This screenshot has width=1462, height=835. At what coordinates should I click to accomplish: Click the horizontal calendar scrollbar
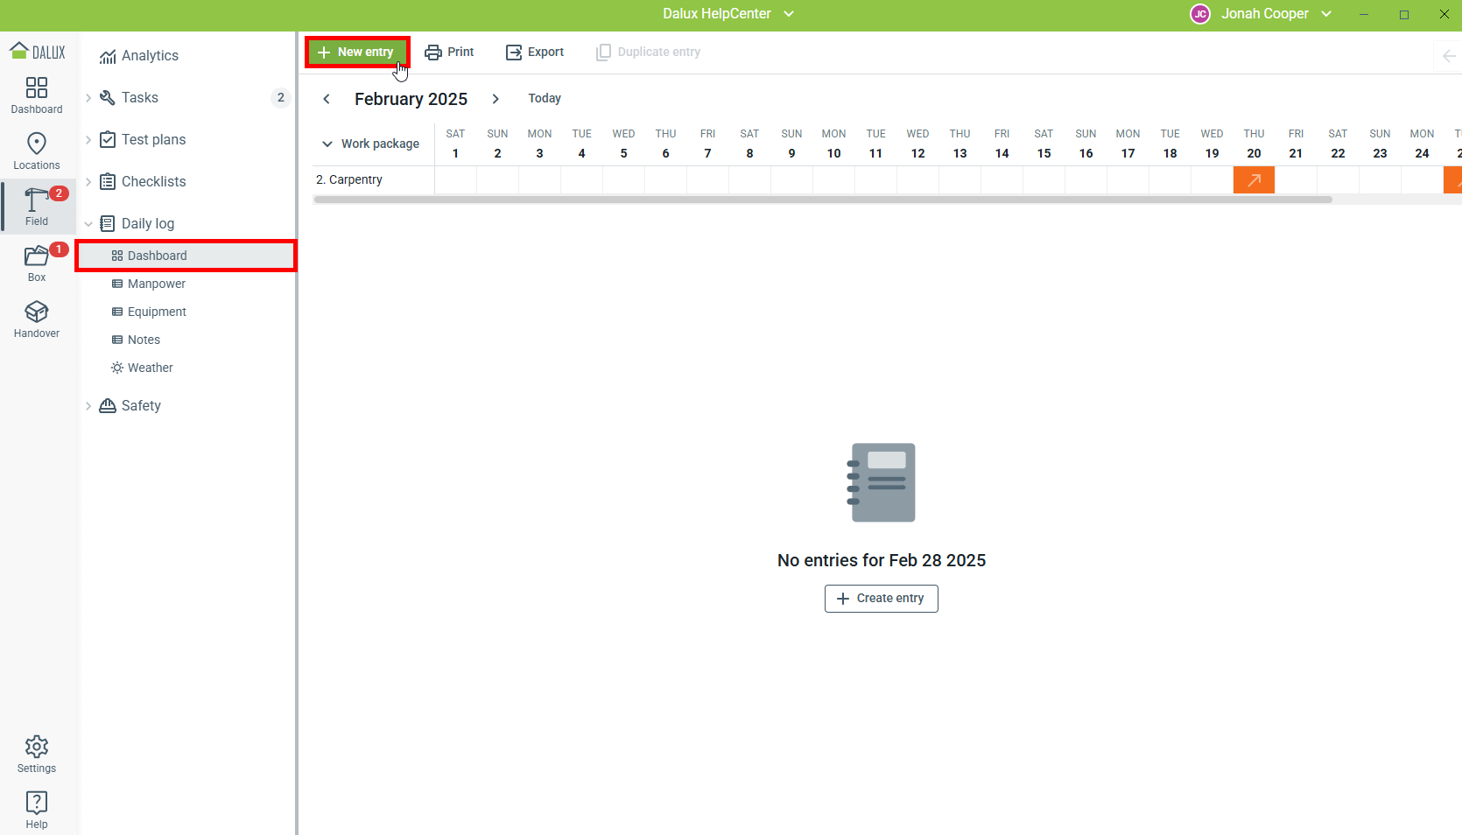[822, 200]
